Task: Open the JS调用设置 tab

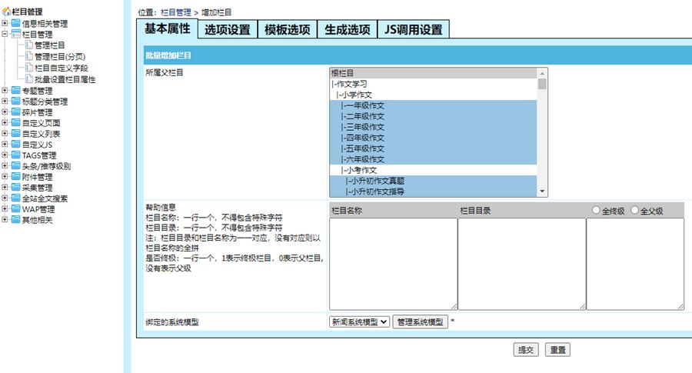Action: coord(413,30)
